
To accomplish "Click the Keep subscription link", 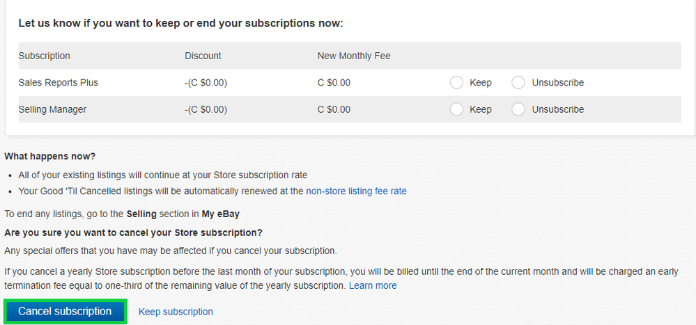I will (176, 311).
